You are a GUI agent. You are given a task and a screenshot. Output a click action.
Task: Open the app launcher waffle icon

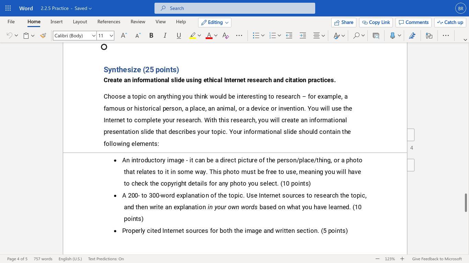(x=8, y=8)
